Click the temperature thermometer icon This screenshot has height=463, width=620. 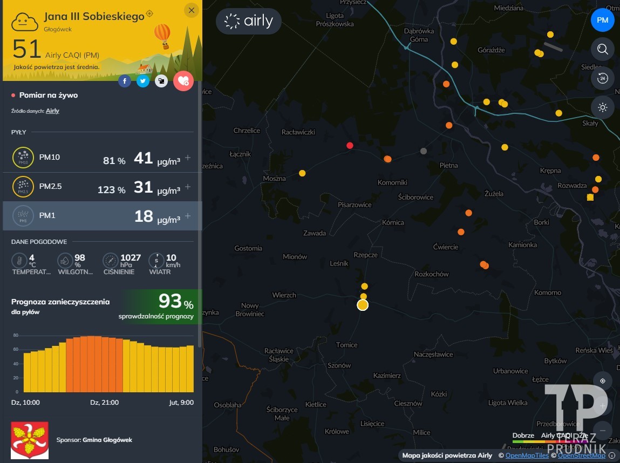pyautogui.click(x=19, y=261)
